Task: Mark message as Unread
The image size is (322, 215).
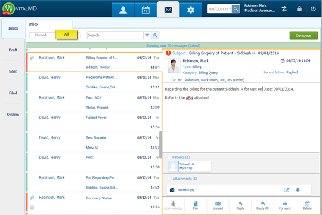Action: point(218,205)
